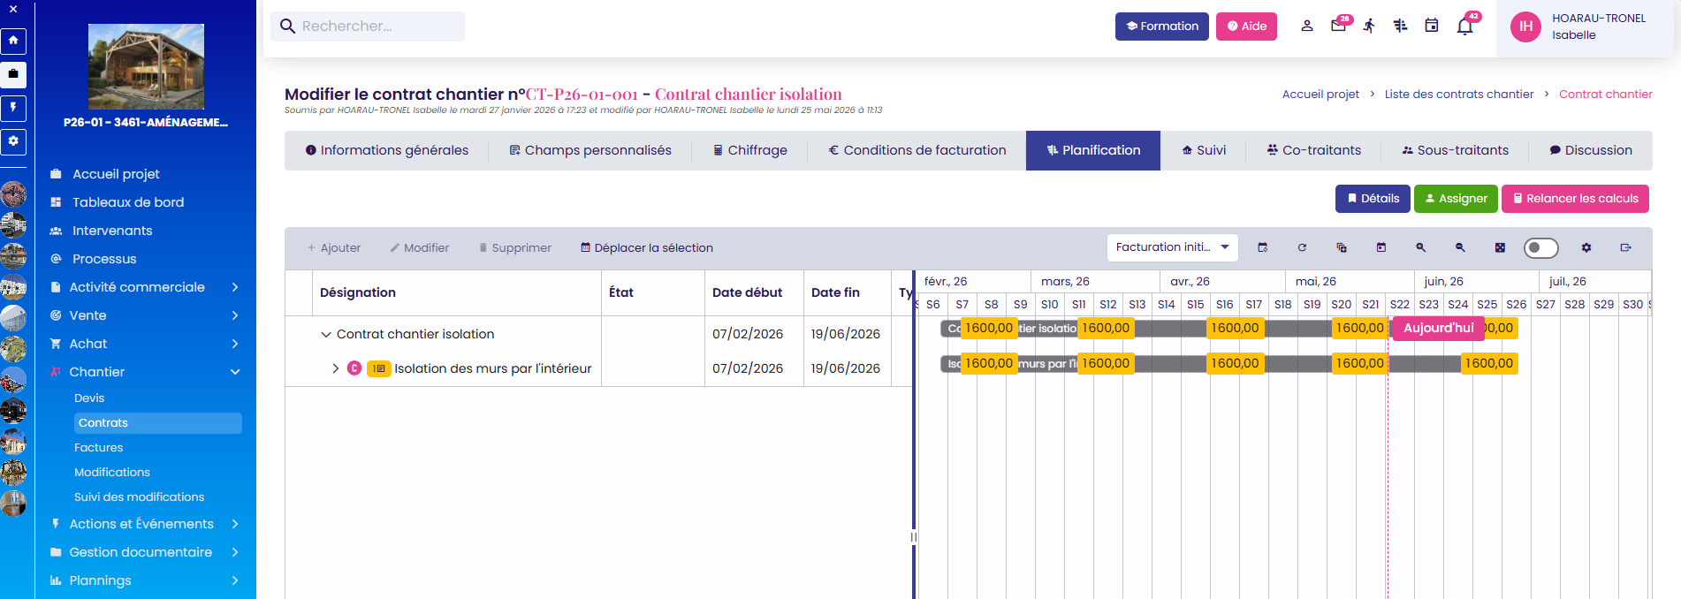Image resolution: width=1681 pixels, height=599 pixels.
Task: Click the calendar settings icon in Gantt toolbar
Action: (1262, 247)
